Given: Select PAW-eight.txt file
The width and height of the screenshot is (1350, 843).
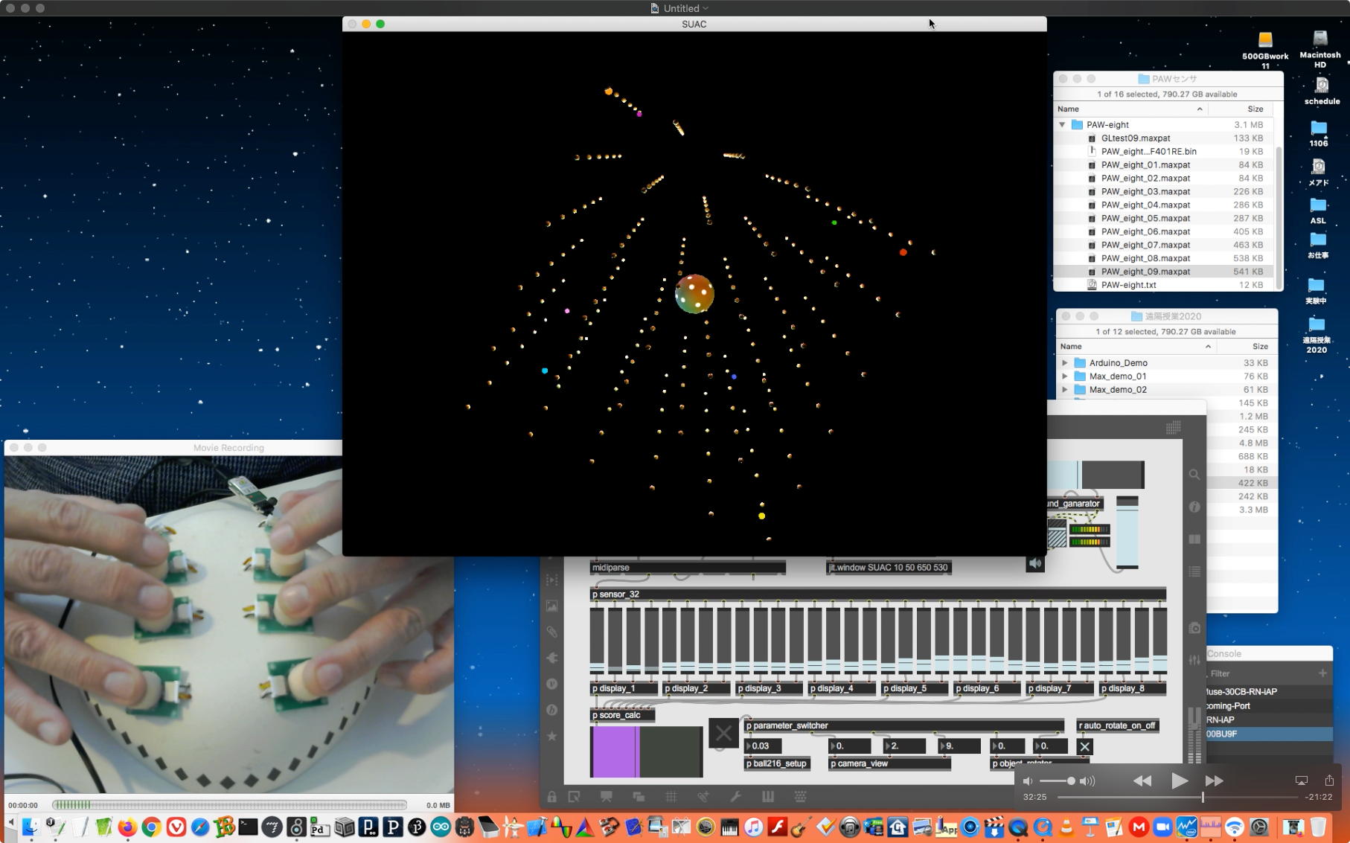Looking at the screenshot, I should tap(1164, 285).
